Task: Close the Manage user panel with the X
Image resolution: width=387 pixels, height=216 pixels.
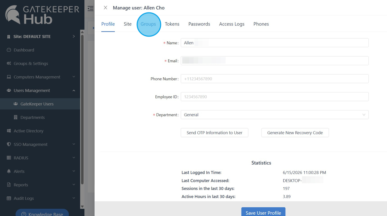Action: 105,8
